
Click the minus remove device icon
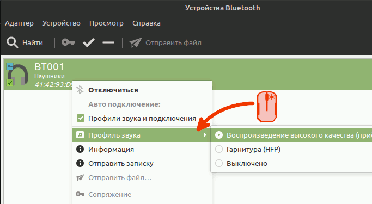tap(108, 42)
